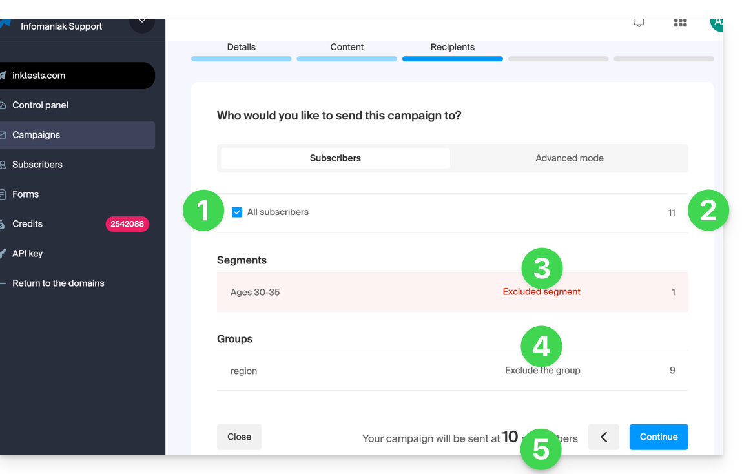Click the Control panel sidebar icon
The image size is (742, 474).
coord(3,105)
